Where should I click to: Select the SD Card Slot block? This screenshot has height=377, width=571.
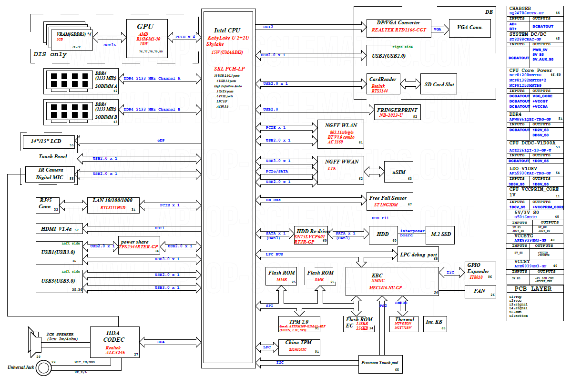coord(439,84)
